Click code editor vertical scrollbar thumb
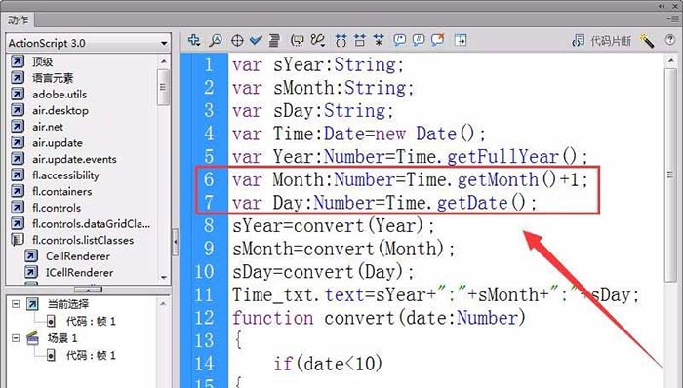Screen dimensions: 683x388 coord(671,175)
